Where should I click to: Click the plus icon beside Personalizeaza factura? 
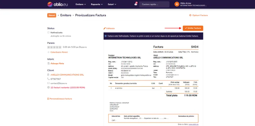coord(48,99)
